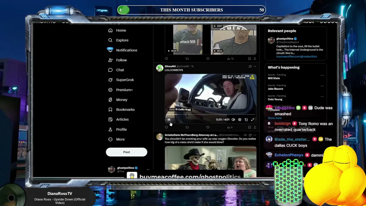Repost the Slimef41 LOLCOWBOYS post
The image size is (366, 206).
(x=187, y=127)
